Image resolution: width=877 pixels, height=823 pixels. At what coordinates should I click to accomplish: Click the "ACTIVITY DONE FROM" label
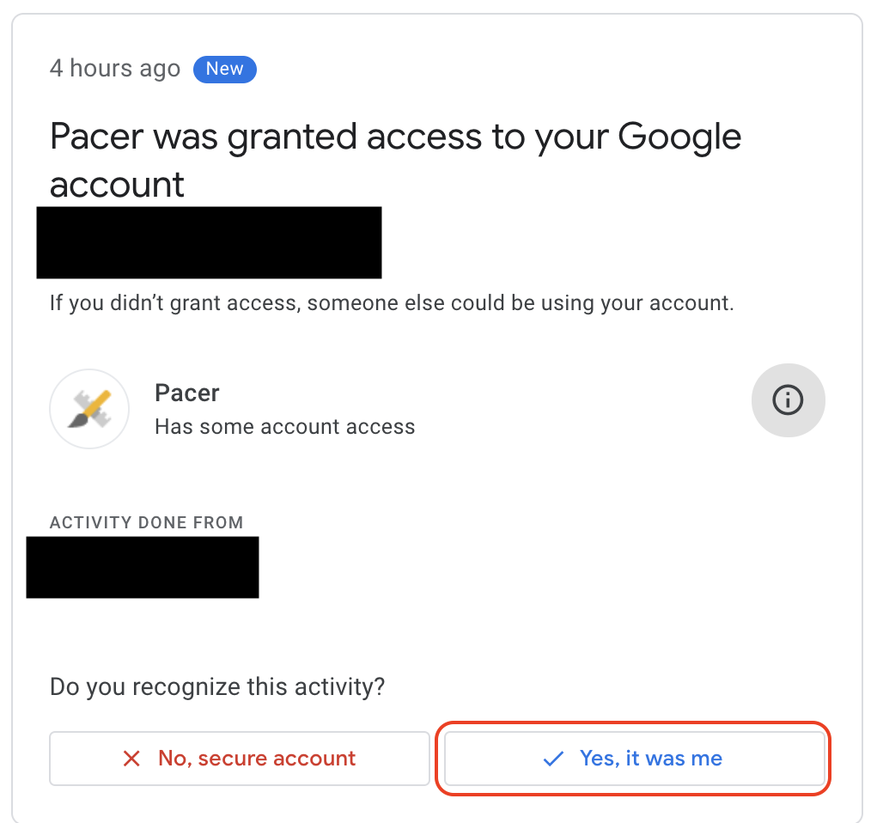tap(146, 522)
